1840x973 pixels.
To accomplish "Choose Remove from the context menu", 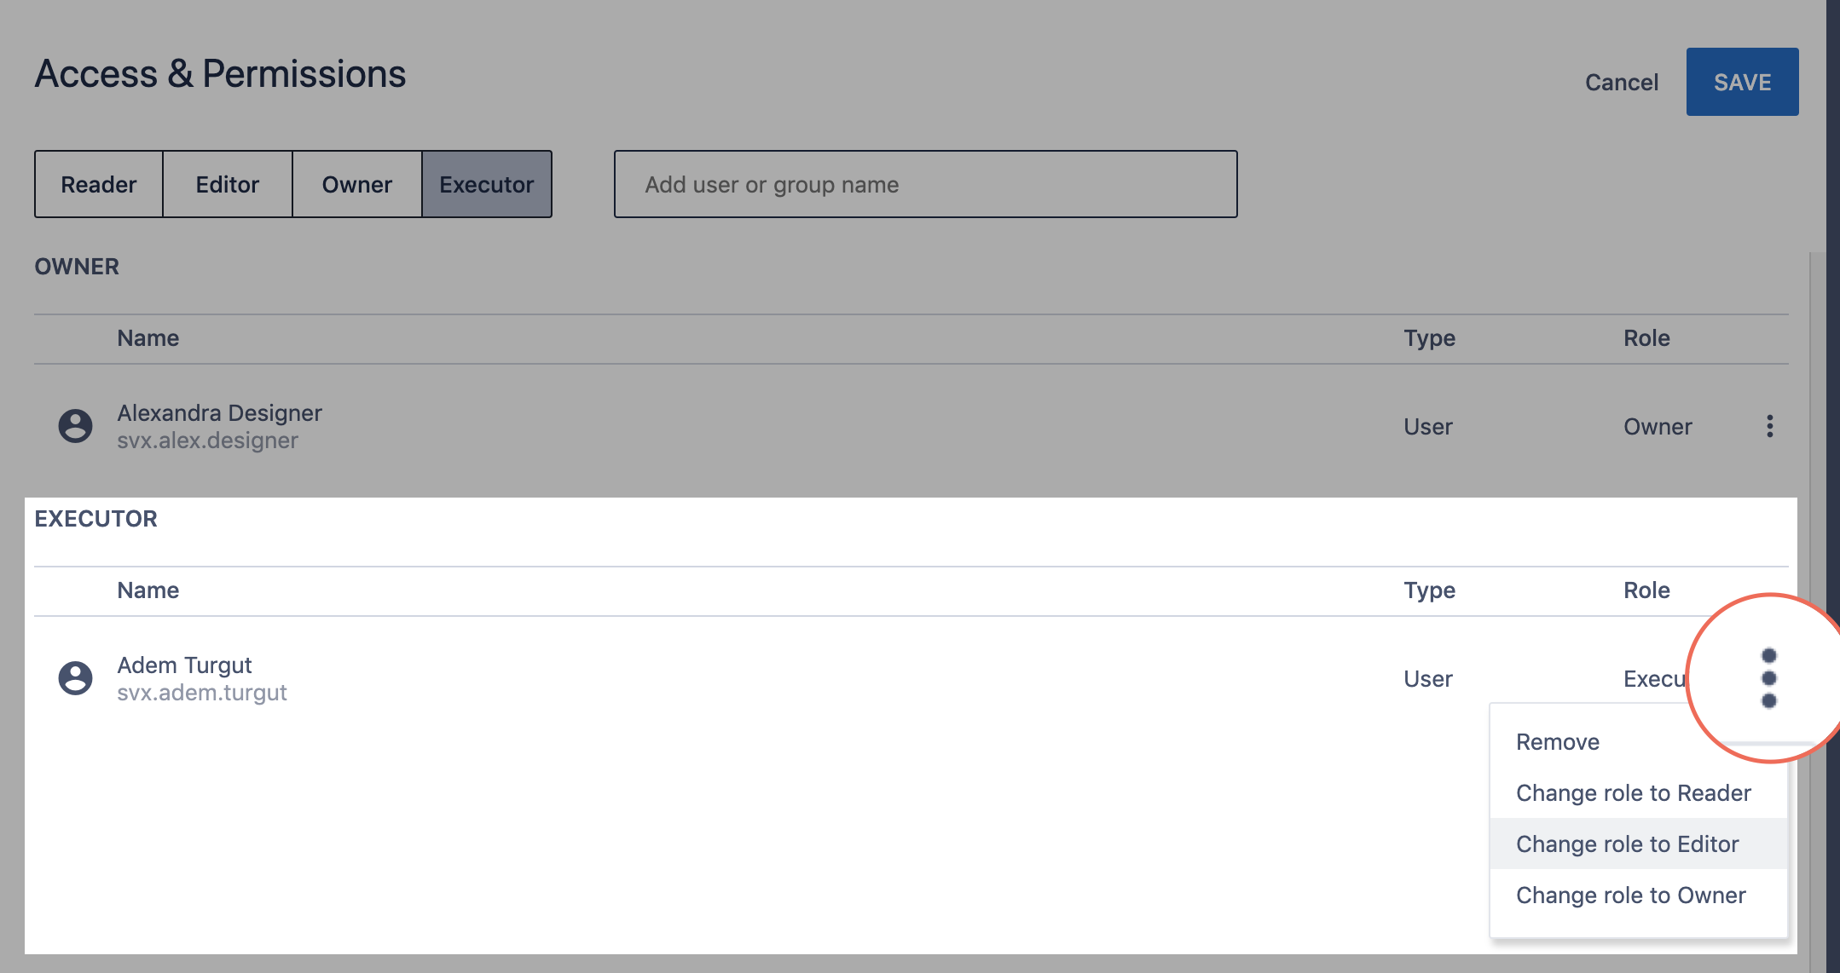I will click(1558, 742).
